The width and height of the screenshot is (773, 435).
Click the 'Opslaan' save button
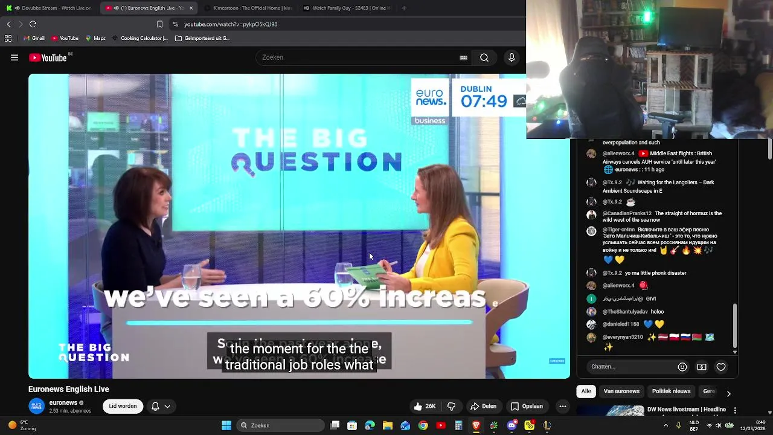click(527, 407)
